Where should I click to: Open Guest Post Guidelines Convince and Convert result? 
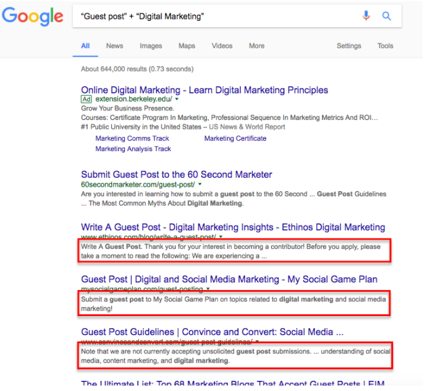coord(212,332)
